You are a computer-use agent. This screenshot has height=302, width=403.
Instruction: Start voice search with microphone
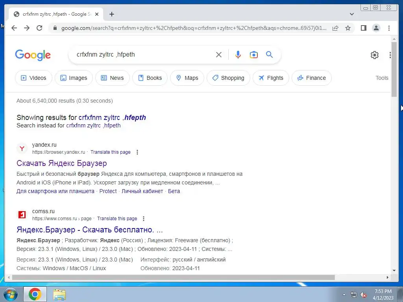tap(238, 55)
